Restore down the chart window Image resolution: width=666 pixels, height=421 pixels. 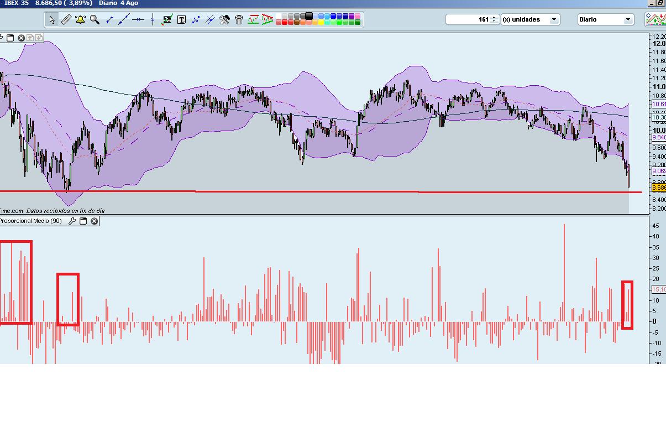661,3
